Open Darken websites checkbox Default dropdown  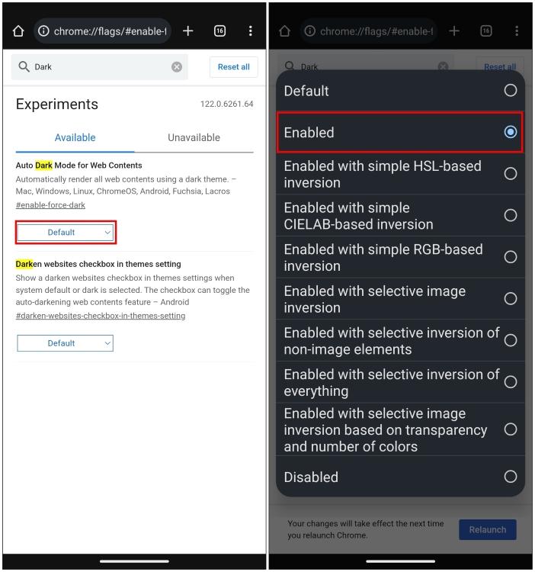click(66, 343)
